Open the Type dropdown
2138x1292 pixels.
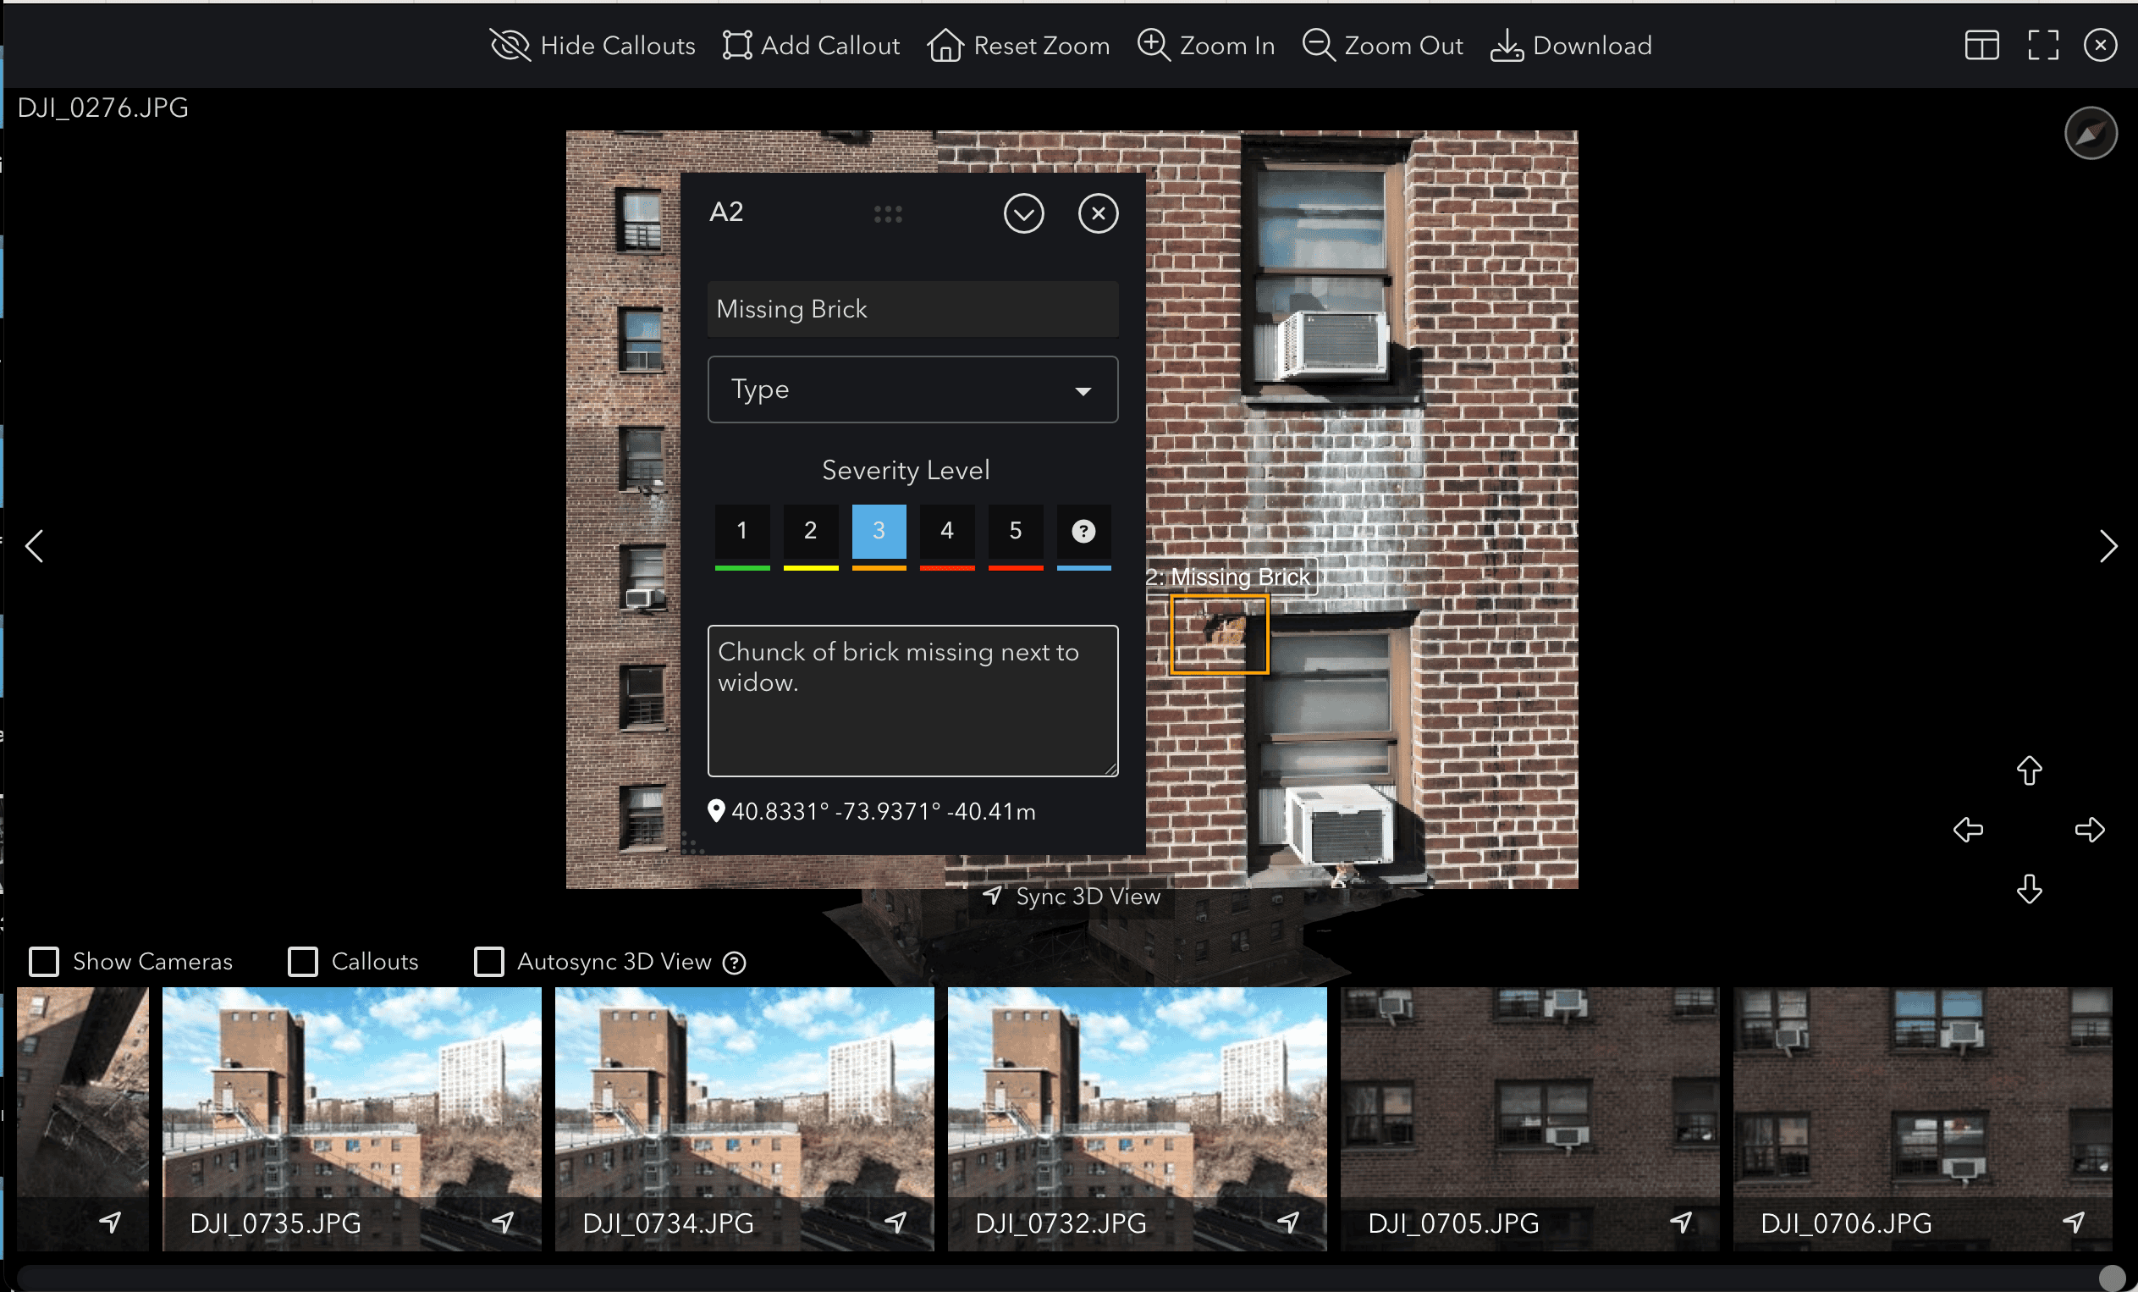click(912, 389)
